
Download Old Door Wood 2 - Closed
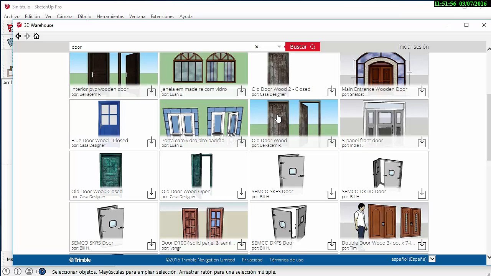click(332, 91)
